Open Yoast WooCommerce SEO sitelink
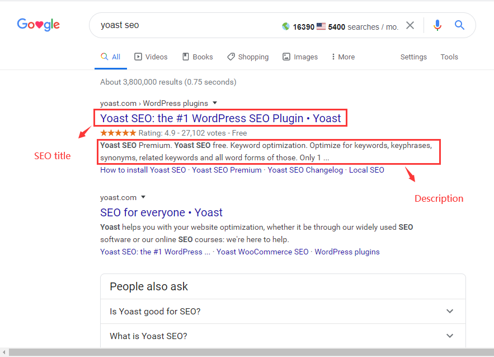 click(262, 252)
